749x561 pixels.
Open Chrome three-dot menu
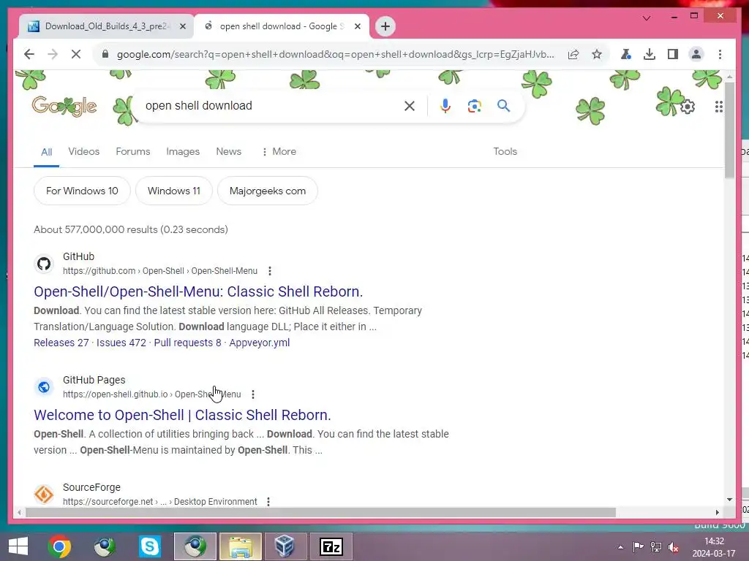click(x=720, y=54)
